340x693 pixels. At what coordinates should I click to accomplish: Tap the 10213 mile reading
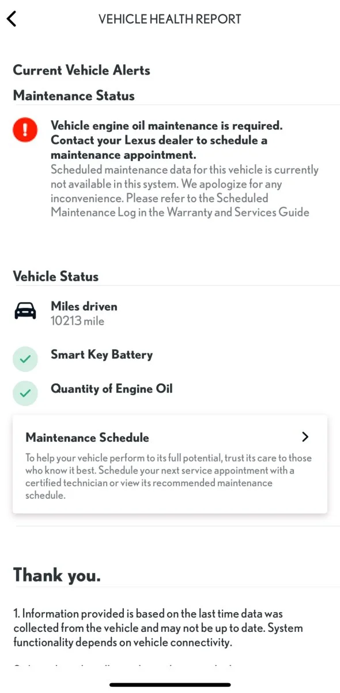[x=78, y=321]
